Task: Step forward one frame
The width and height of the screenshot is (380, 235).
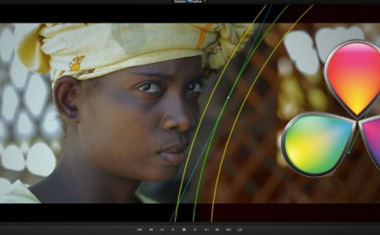Action: (206, 229)
